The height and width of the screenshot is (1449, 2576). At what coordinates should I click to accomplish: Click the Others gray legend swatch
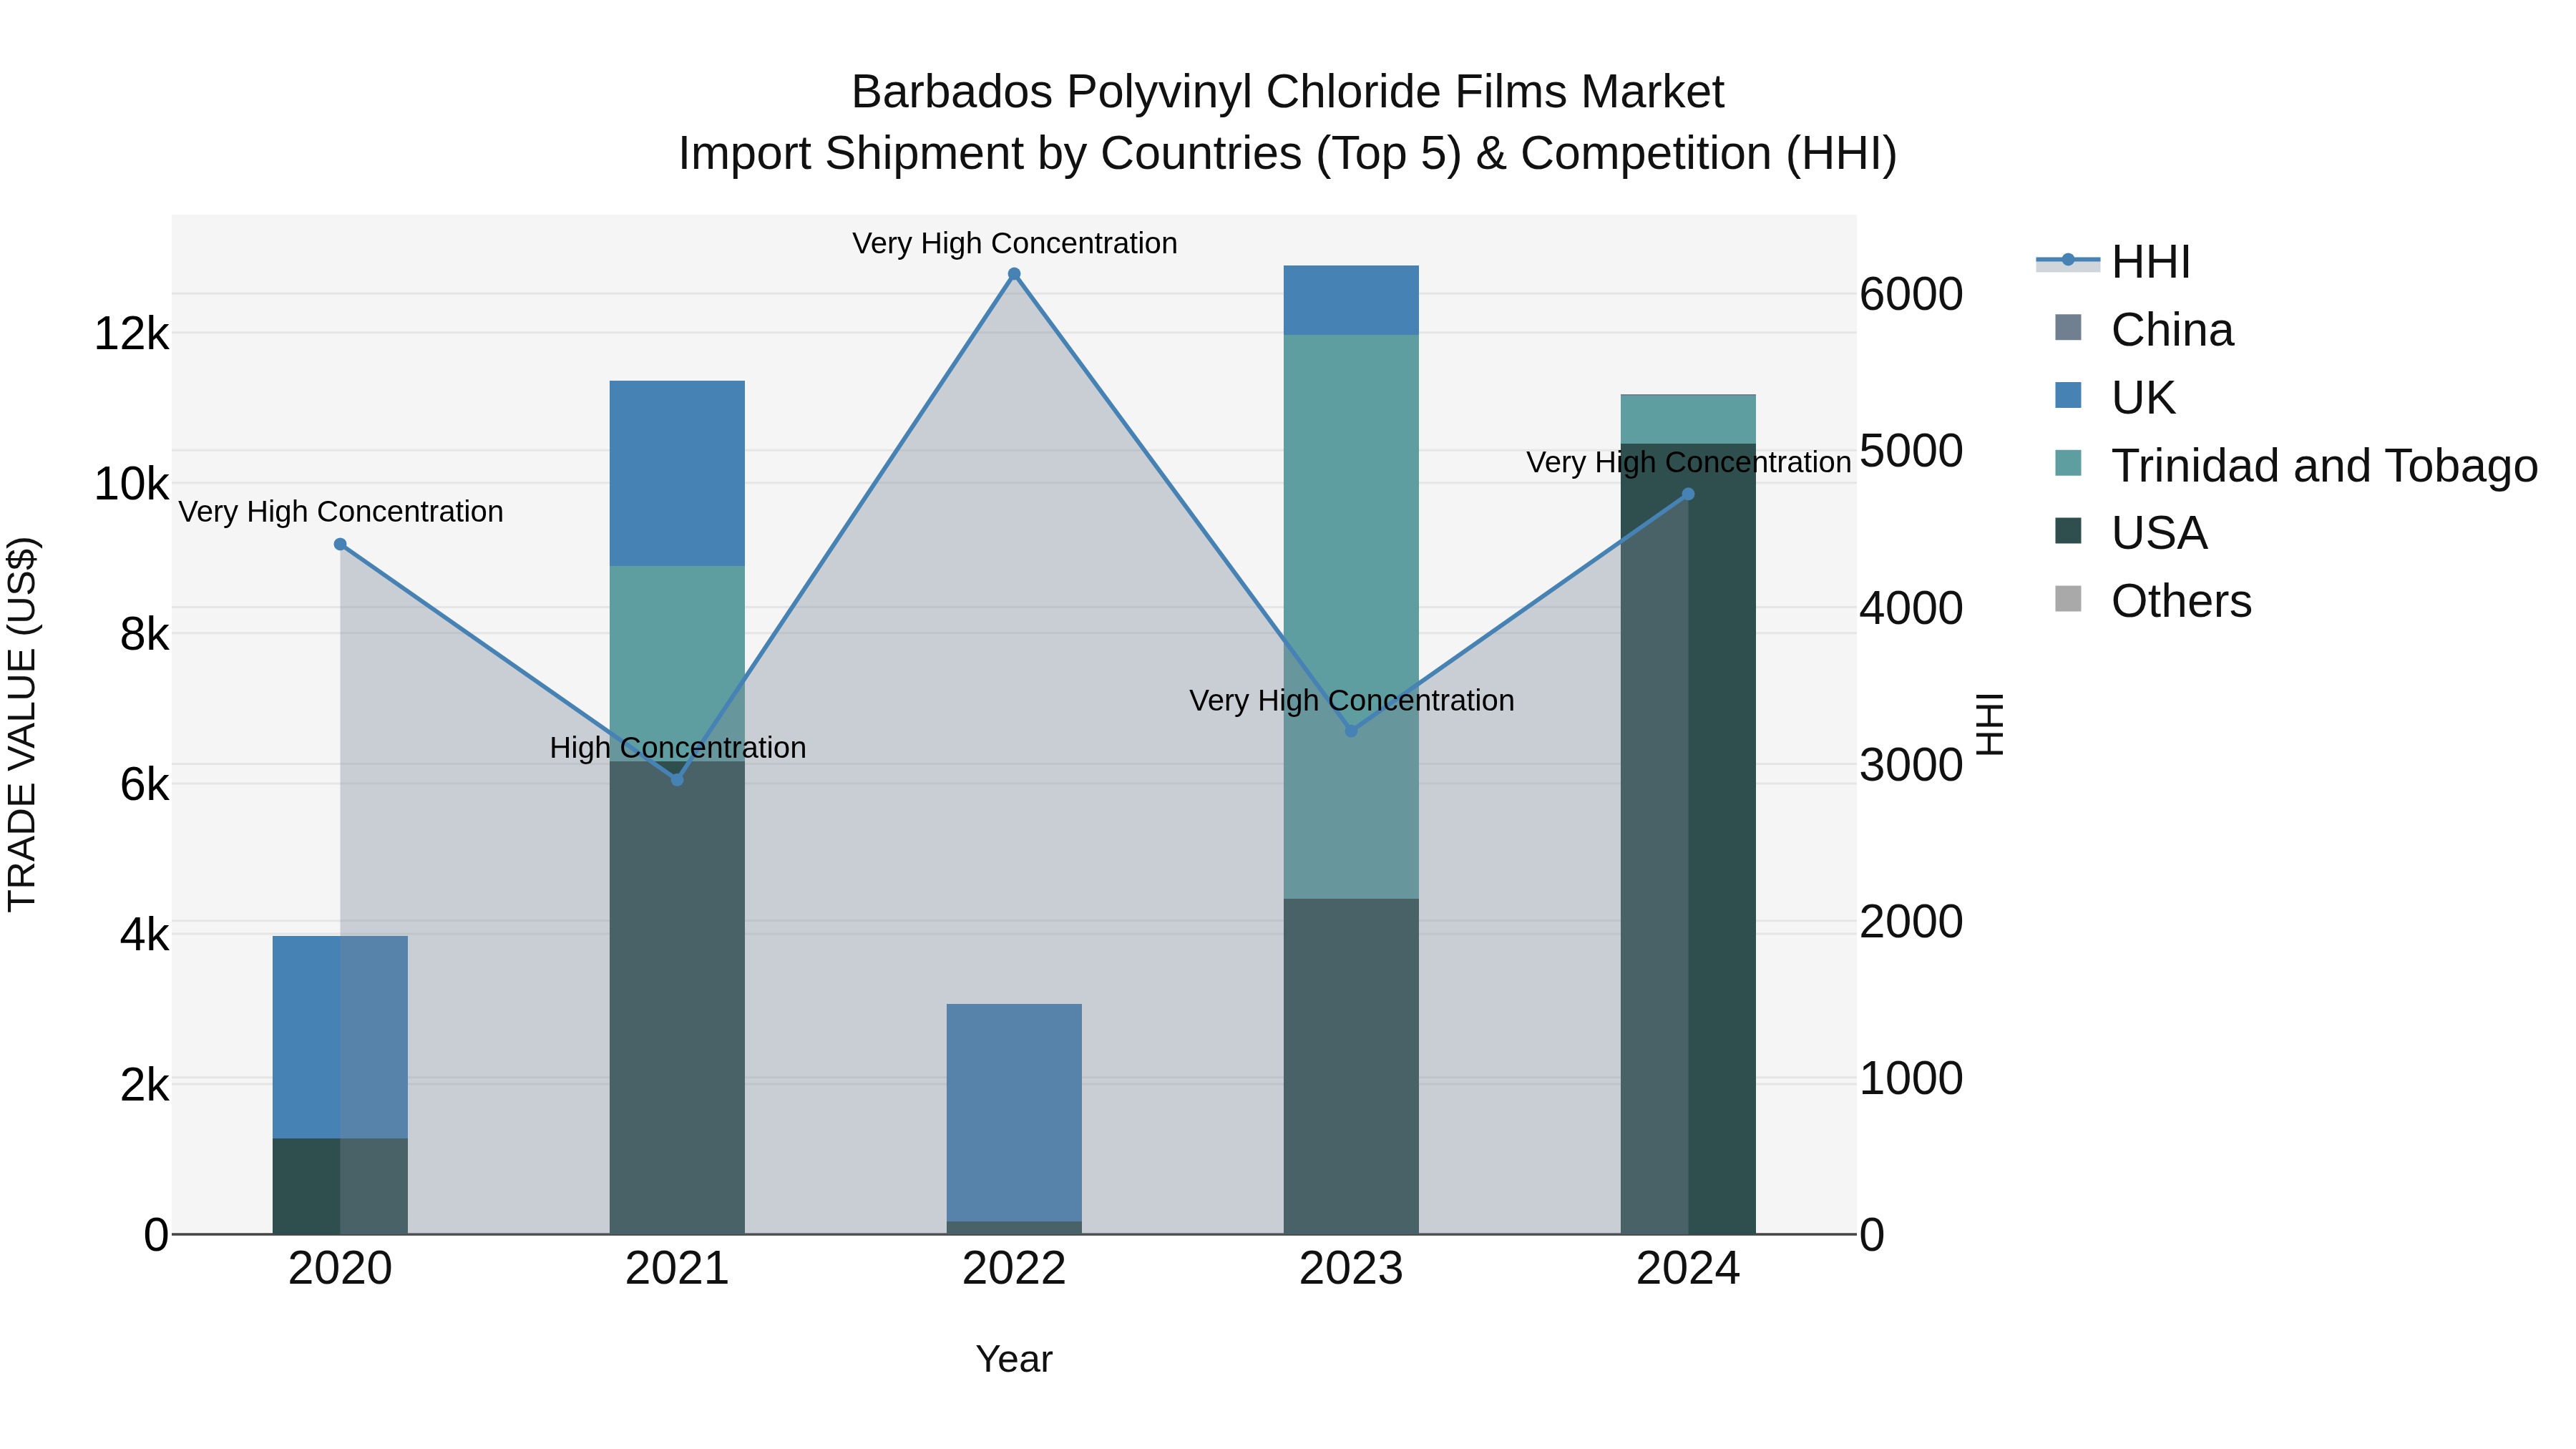point(2068,599)
